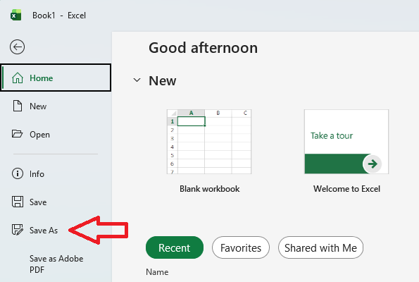Click the Save floppy disk icon
This screenshot has width=419, height=282.
click(18, 202)
